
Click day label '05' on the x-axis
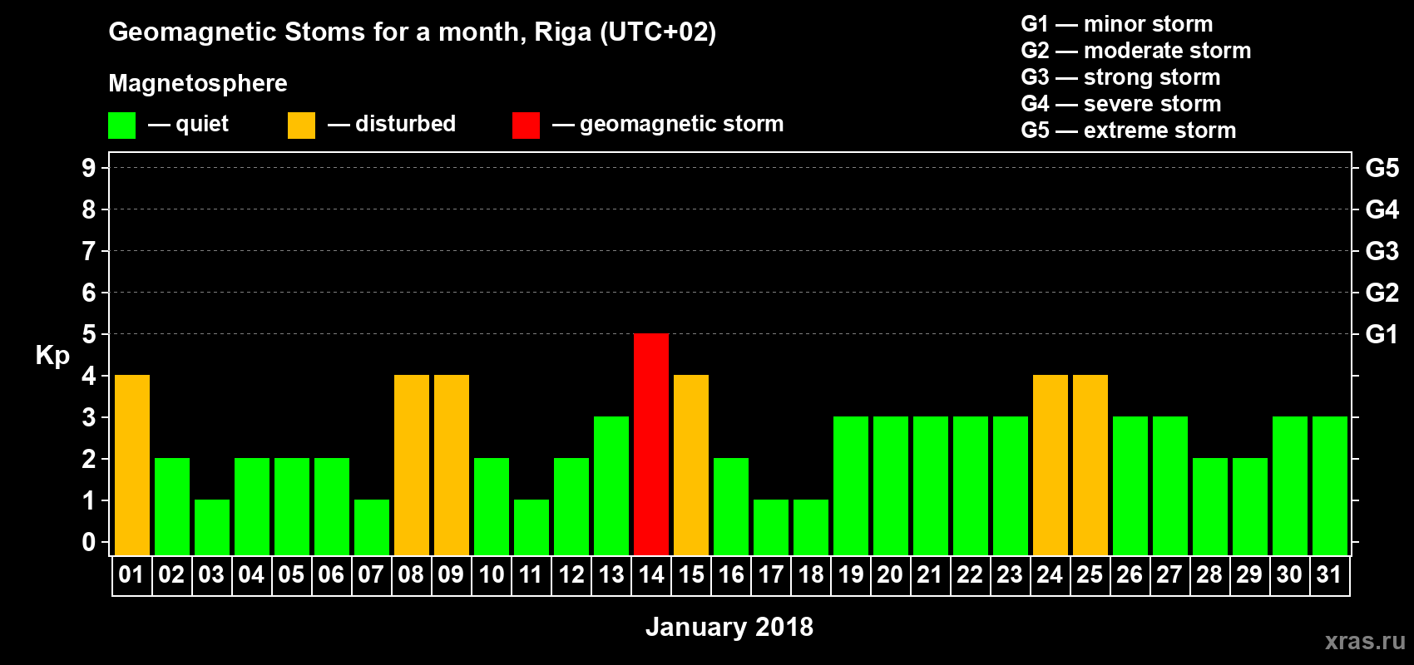click(291, 575)
